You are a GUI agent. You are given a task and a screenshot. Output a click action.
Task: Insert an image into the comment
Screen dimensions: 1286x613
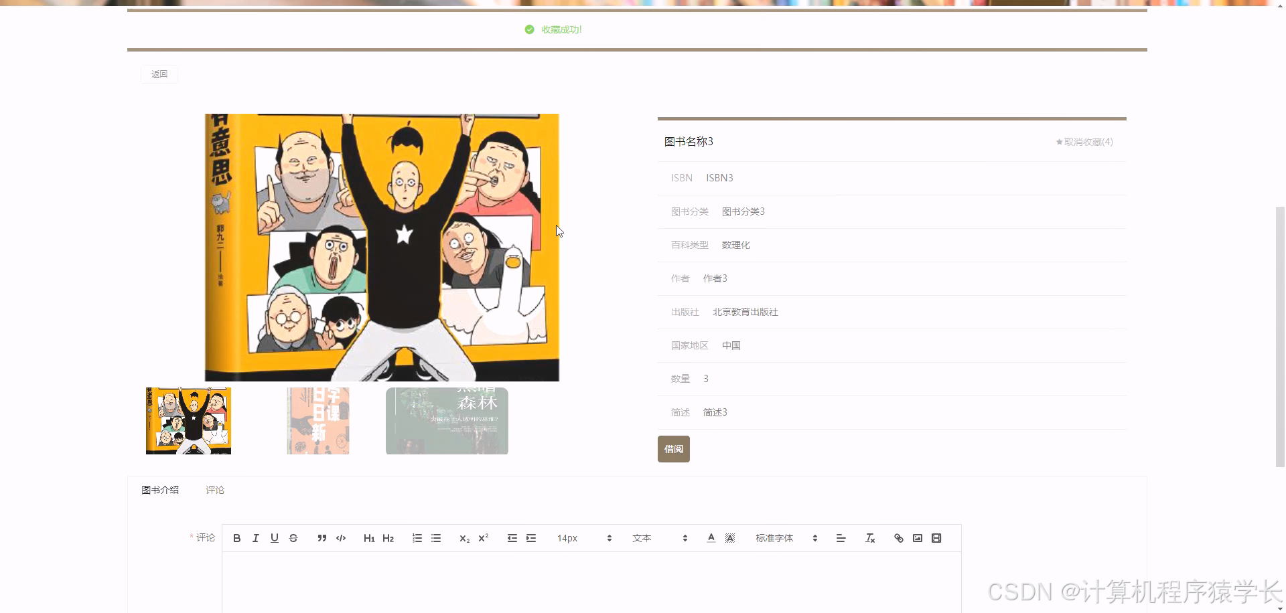[x=917, y=537]
